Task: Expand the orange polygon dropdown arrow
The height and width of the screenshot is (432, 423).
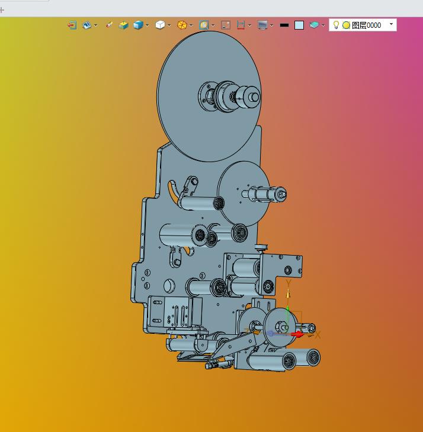Action: click(x=191, y=25)
